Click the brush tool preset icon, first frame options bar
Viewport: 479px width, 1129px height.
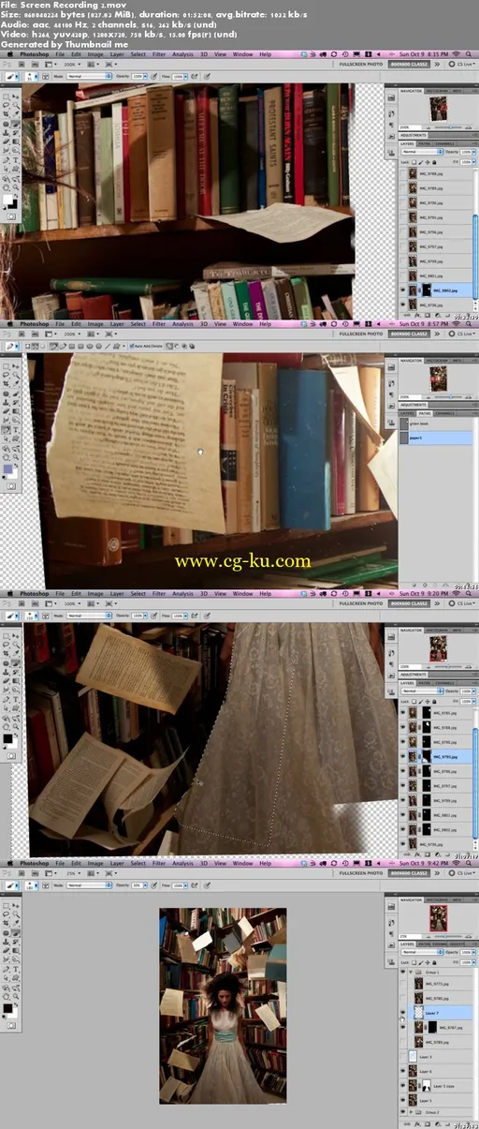[x=10, y=76]
